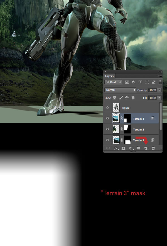
Task: Collapse the Layers panel with double arrows
Action: (x=160, y=72)
